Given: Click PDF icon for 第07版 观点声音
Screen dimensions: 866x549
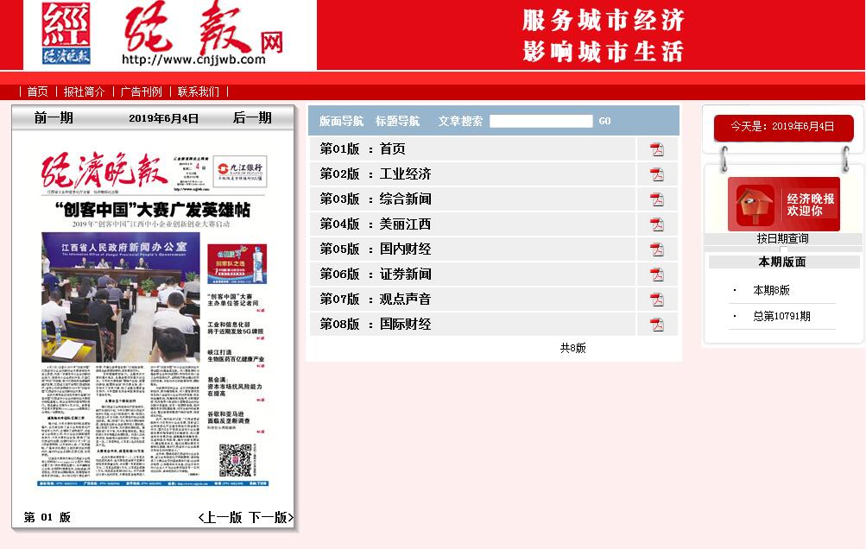Looking at the screenshot, I should (x=657, y=300).
